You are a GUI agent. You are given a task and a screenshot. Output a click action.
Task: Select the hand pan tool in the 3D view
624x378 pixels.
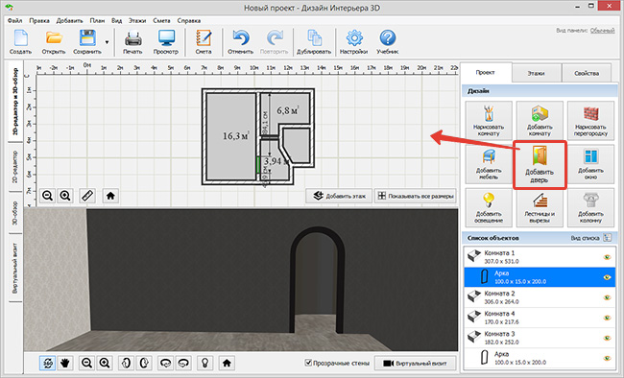(x=65, y=363)
